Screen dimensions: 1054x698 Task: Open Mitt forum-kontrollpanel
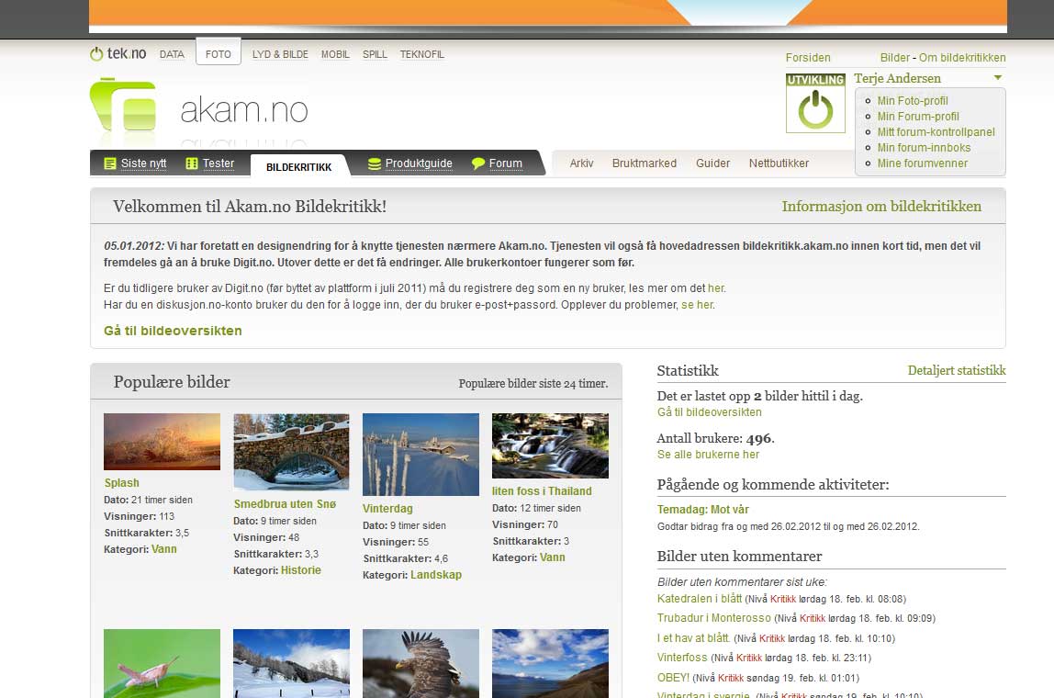tap(936, 132)
